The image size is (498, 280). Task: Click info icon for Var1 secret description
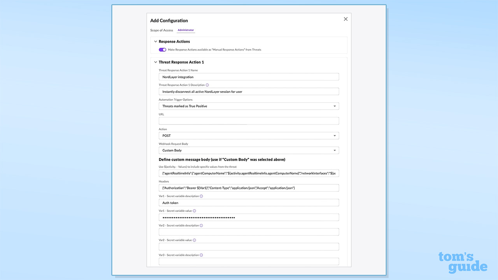(x=201, y=196)
